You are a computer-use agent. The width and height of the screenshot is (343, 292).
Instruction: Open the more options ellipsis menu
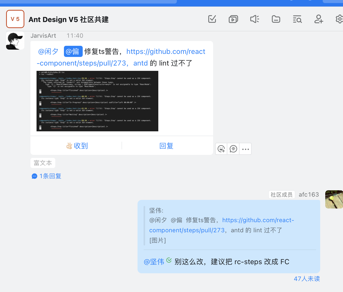pos(245,149)
